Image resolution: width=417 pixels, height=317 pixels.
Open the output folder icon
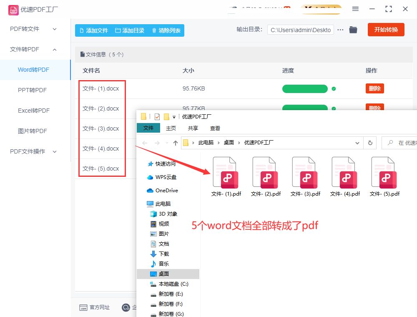point(353,30)
